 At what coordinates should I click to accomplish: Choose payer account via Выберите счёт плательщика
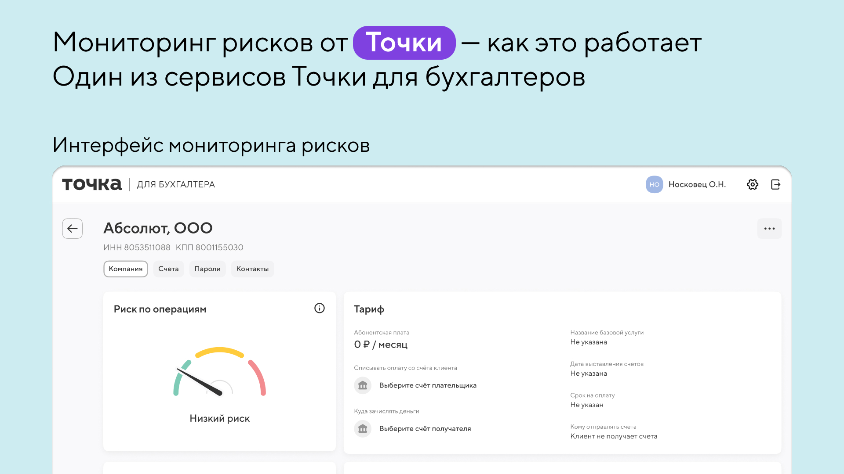(x=428, y=385)
